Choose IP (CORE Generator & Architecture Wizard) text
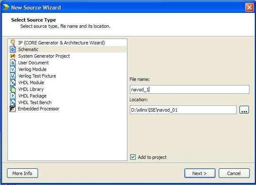256x185 pixels. pyautogui.click(x=61, y=43)
